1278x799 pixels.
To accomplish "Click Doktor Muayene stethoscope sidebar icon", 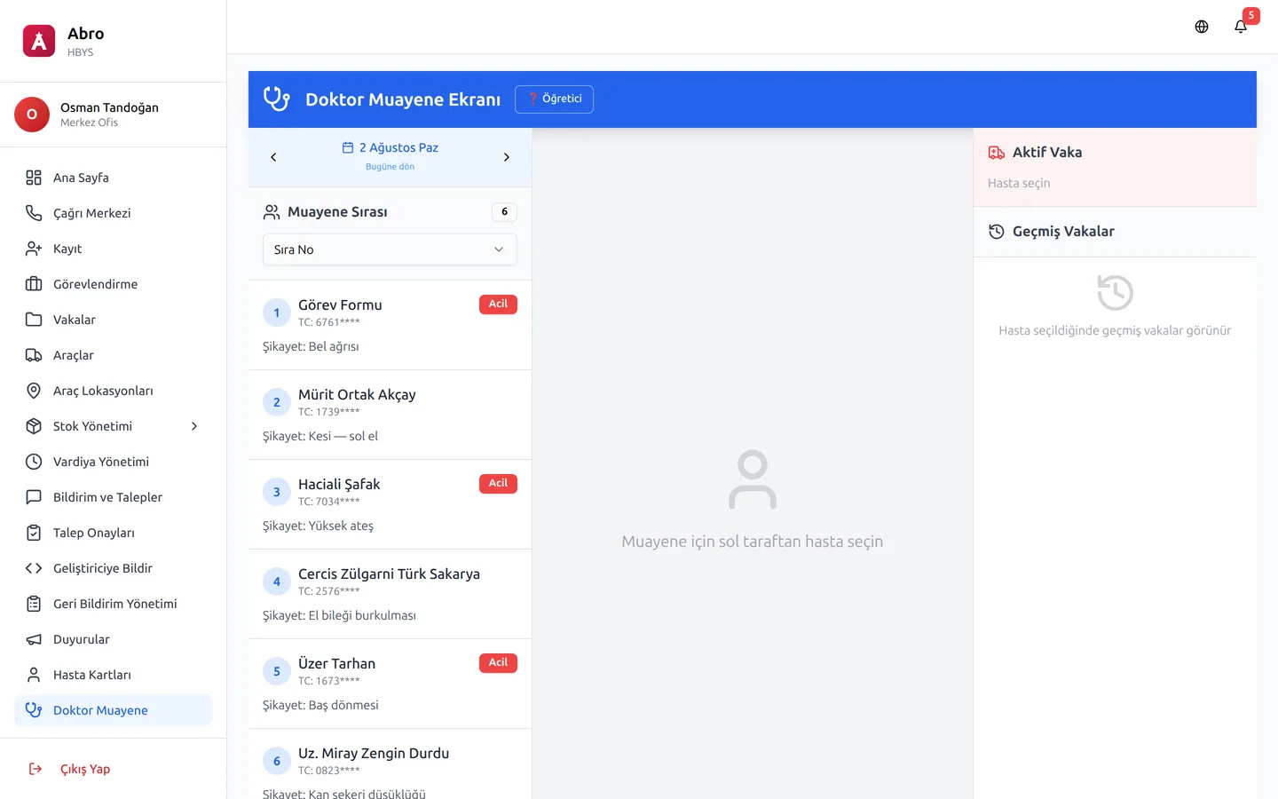I will [34, 710].
